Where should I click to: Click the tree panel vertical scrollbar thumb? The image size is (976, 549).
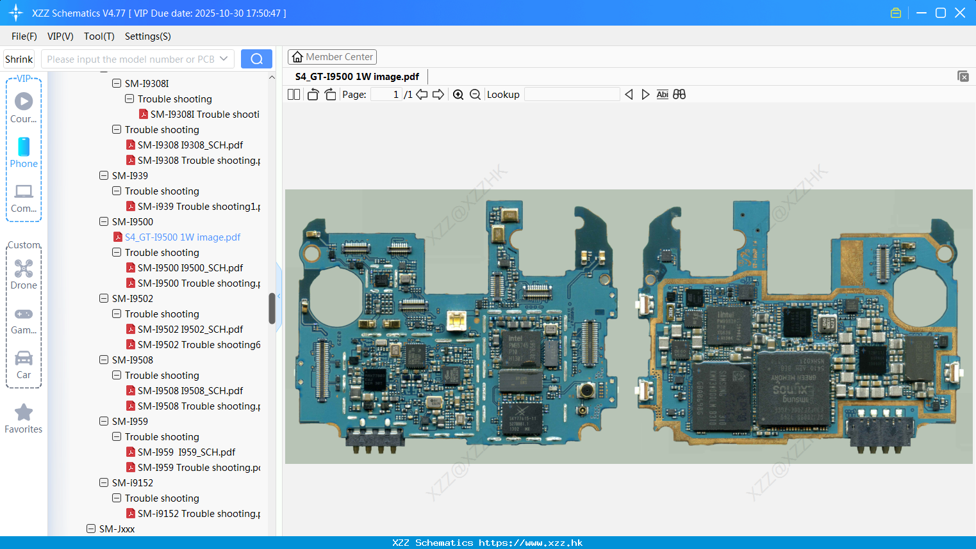[x=272, y=308]
